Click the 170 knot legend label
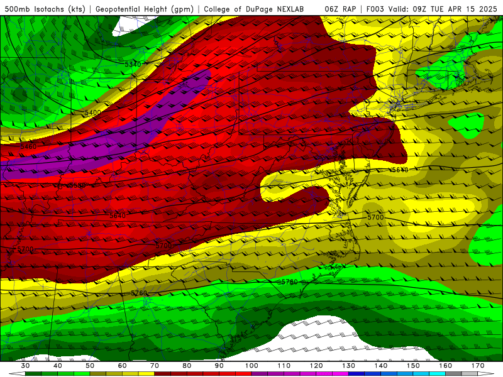 click(x=478, y=366)
